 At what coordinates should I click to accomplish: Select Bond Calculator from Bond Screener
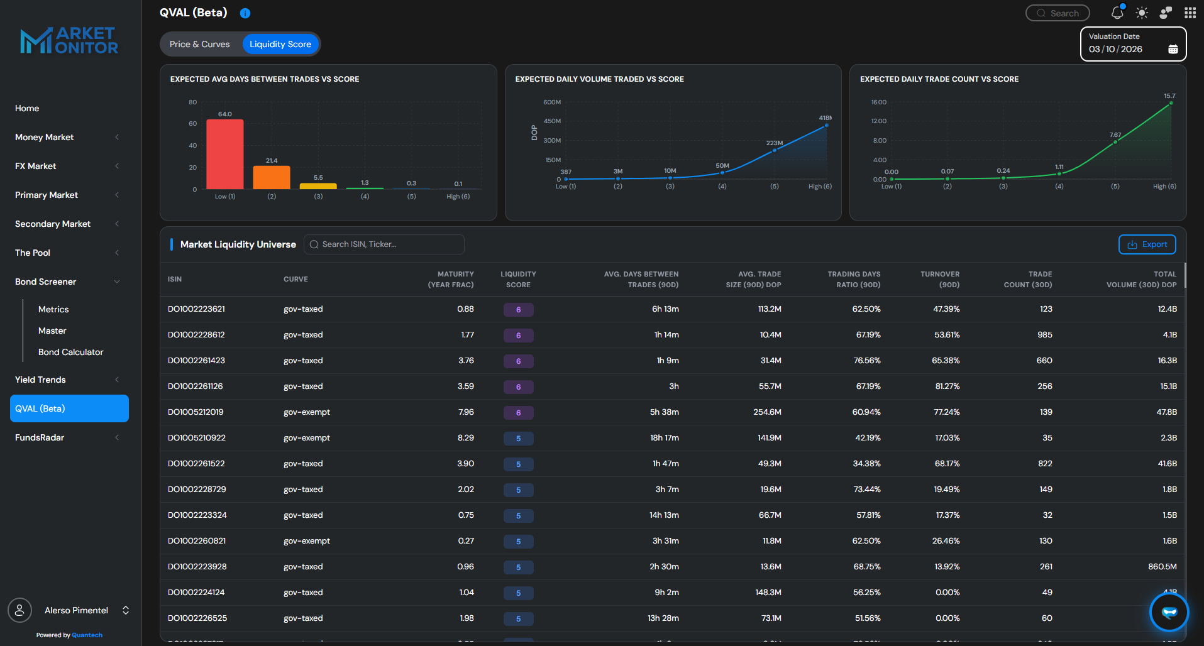coord(70,352)
